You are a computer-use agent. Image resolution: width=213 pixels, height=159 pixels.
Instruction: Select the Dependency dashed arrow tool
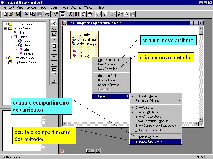coord(54,75)
